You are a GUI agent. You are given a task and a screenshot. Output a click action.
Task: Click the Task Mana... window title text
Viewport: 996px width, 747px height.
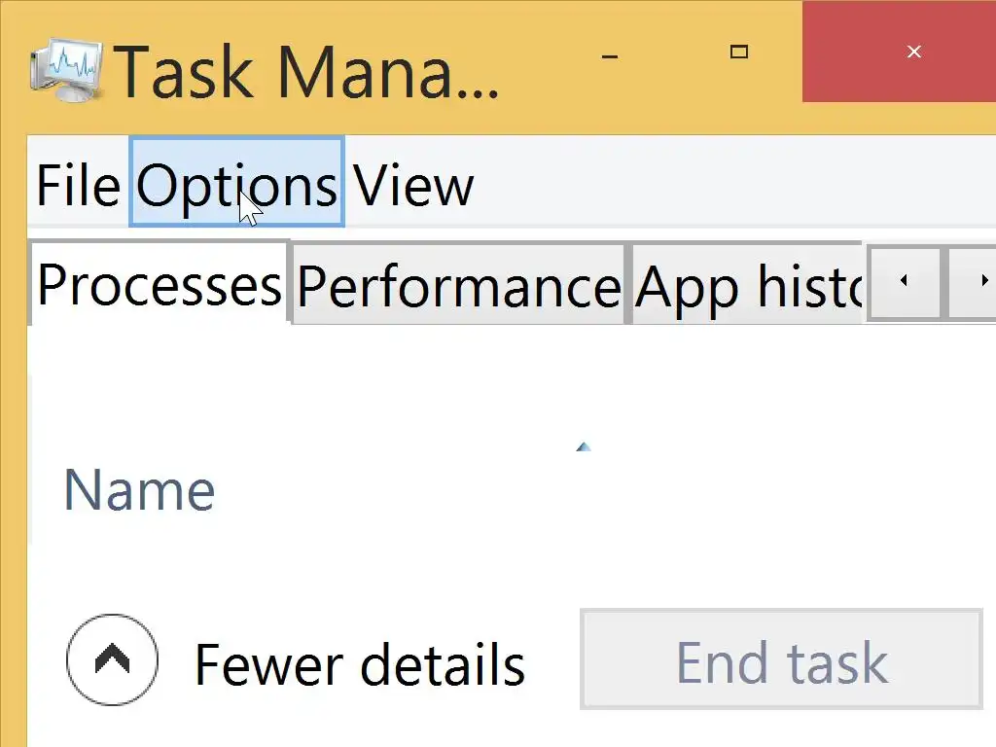[306, 71]
